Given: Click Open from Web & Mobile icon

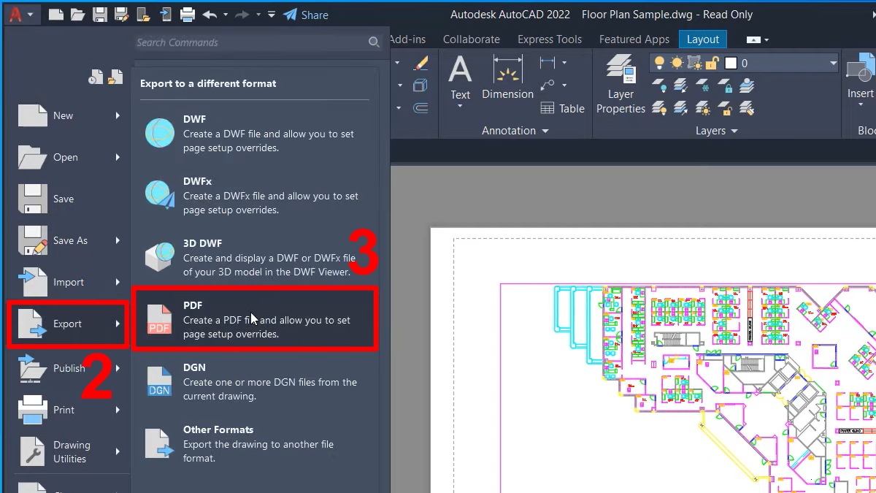Looking at the screenshot, I should tap(144, 14).
